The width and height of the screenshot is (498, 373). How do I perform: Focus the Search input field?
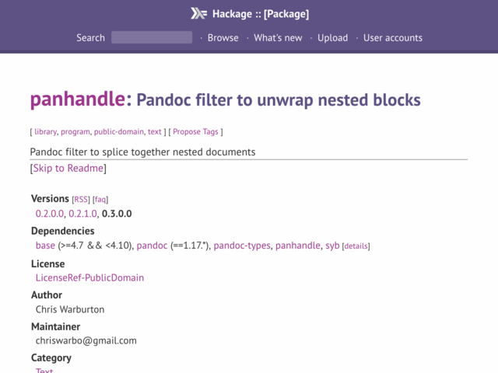point(152,37)
